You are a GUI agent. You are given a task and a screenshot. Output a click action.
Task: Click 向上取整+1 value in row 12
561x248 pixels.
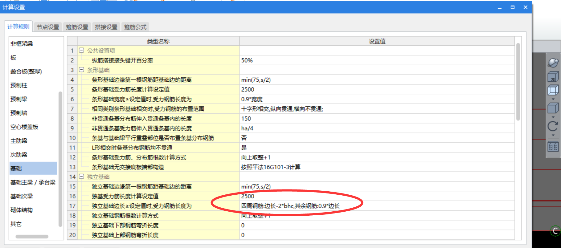tap(377, 157)
